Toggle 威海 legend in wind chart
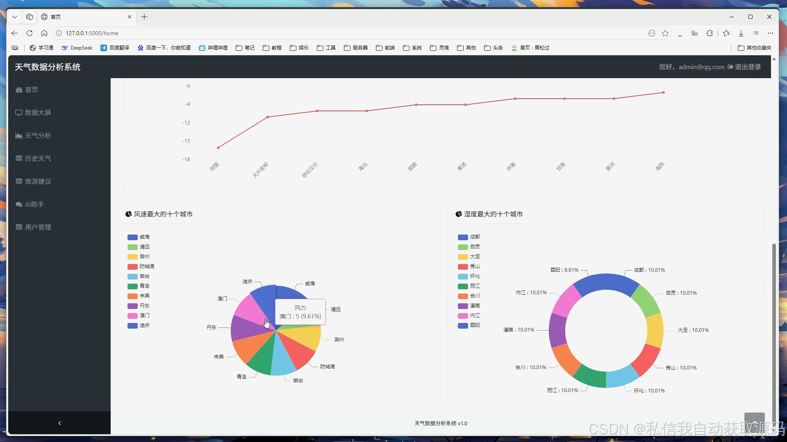The height and width of the screenshot is (442, 787). point(139,237)
